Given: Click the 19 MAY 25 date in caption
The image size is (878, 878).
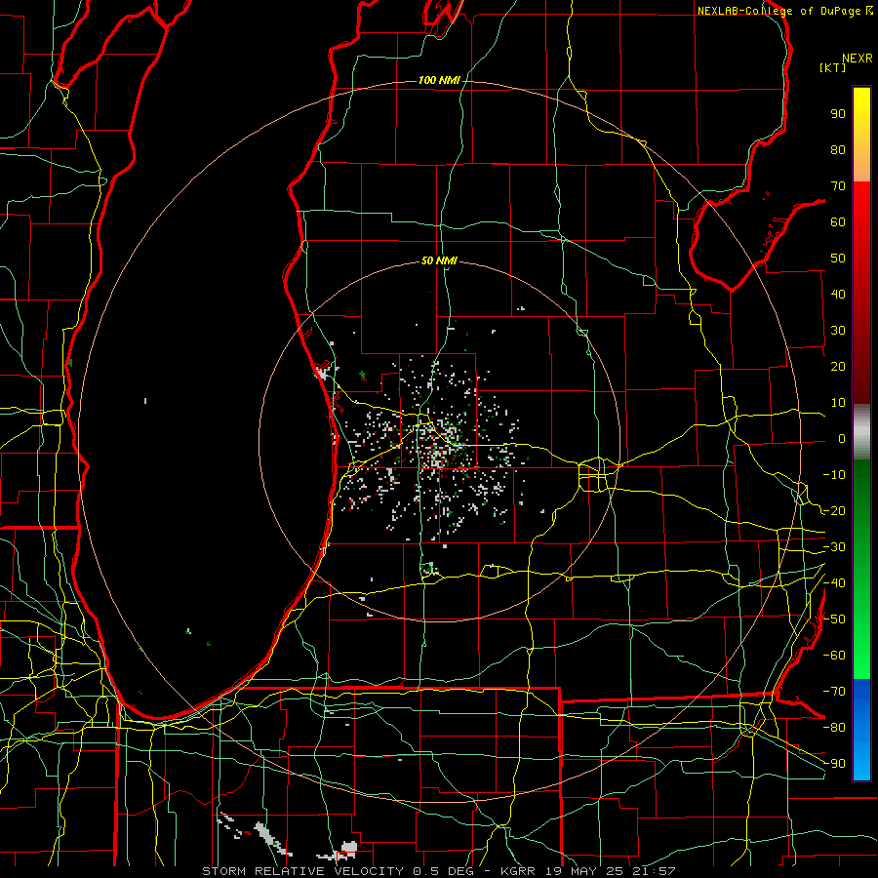Looking at the screenshot, I should click(x=584, y=871).
